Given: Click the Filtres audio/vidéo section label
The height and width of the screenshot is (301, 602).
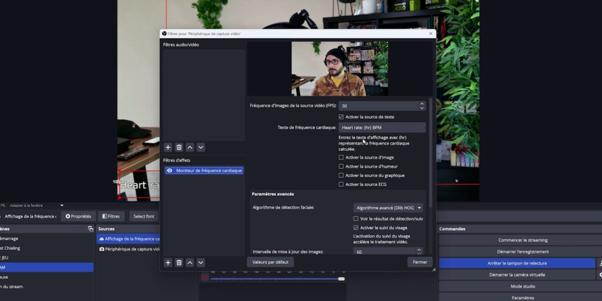Looking at the screenshot, I should (x=181, y=45).
